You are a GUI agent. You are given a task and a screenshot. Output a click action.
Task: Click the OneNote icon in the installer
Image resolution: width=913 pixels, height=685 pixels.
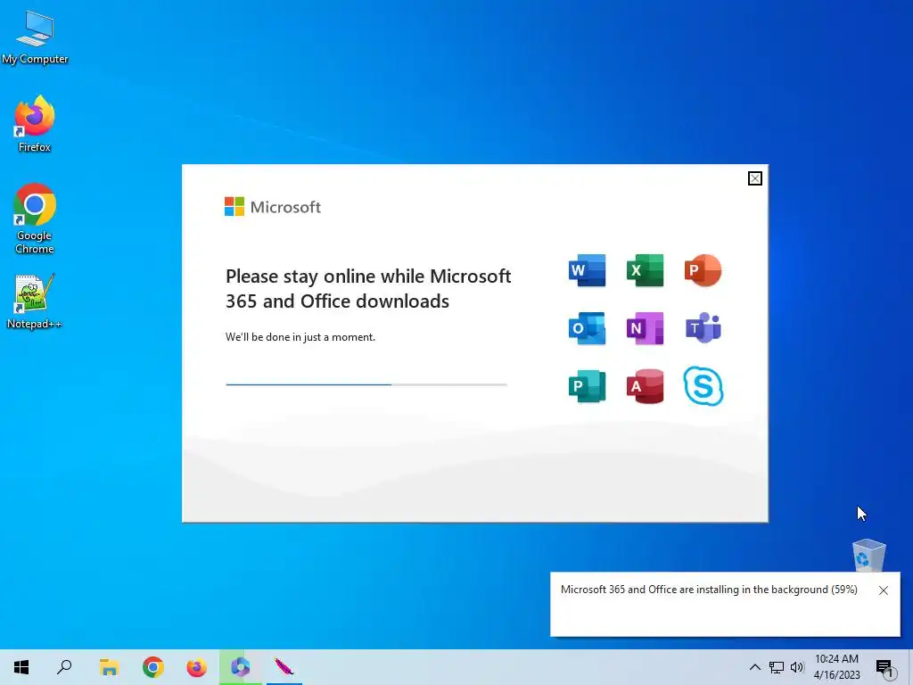[646, 328]
